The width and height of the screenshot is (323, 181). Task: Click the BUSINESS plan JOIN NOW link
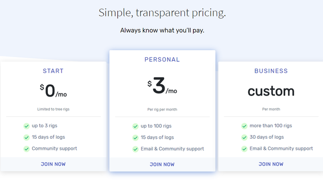coord(271,164)
